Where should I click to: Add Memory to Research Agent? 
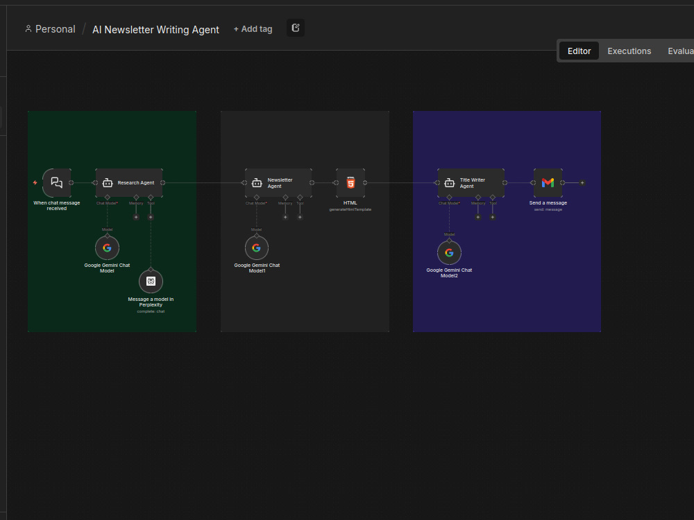coord(136,217)
